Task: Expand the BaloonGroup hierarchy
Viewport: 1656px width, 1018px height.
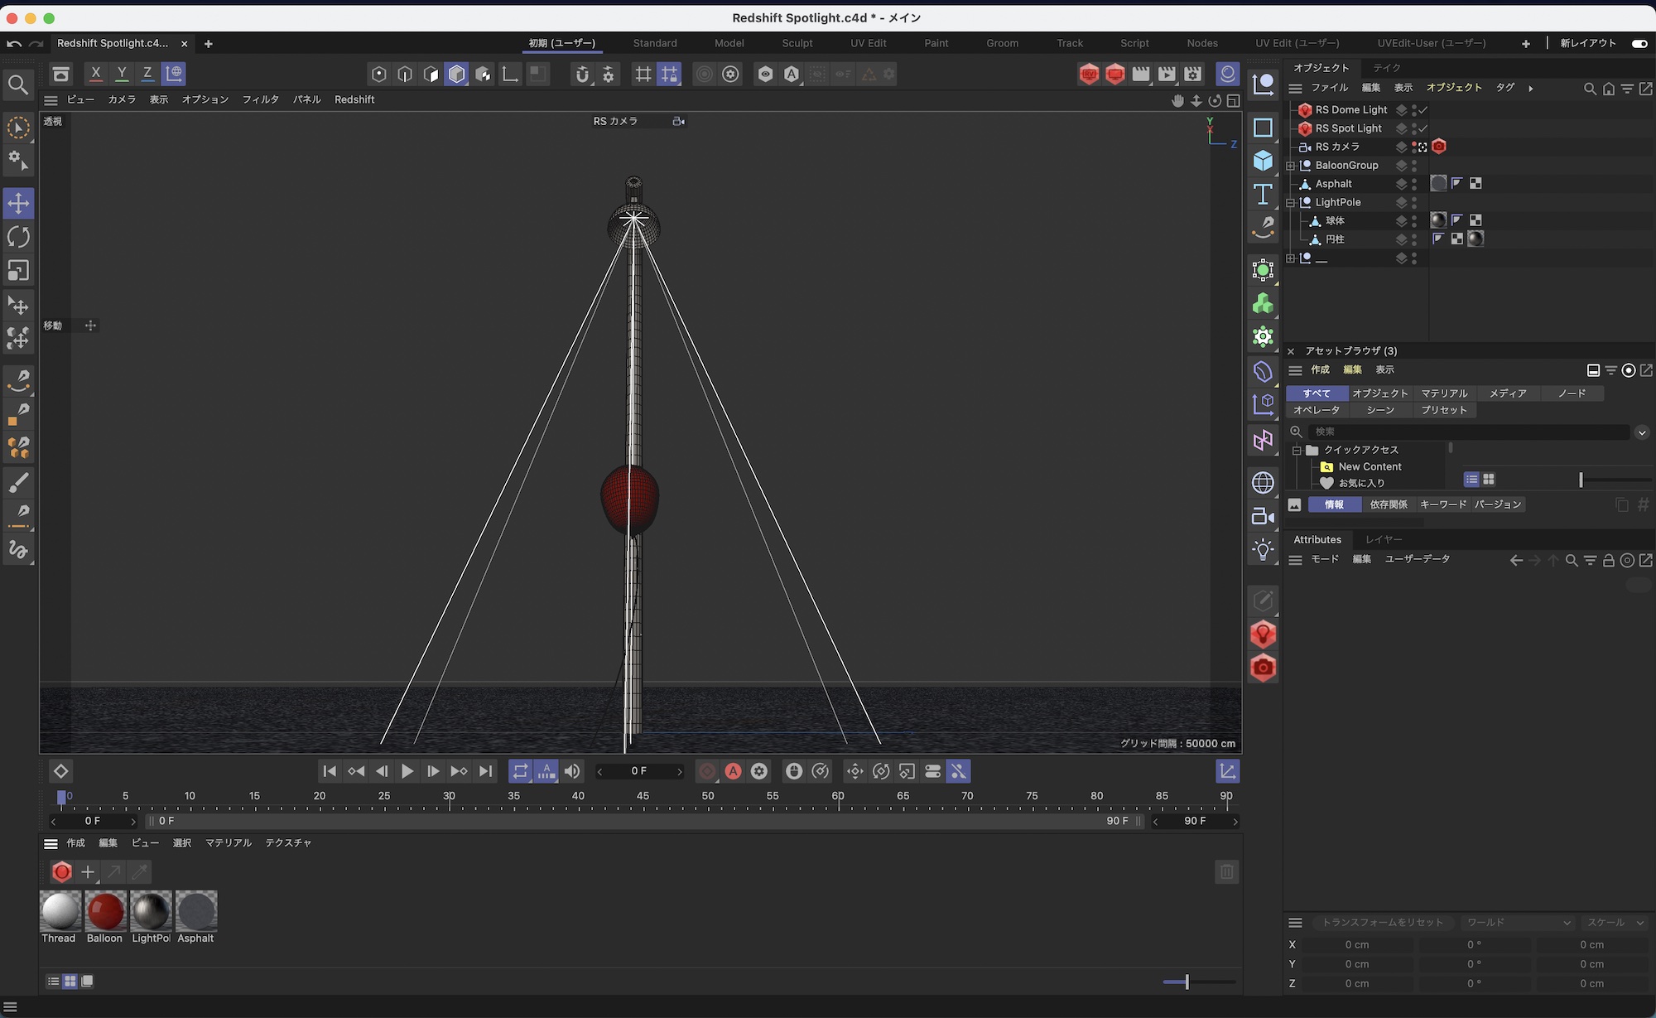Action: pyautogui.click(x=1291, y=165)
